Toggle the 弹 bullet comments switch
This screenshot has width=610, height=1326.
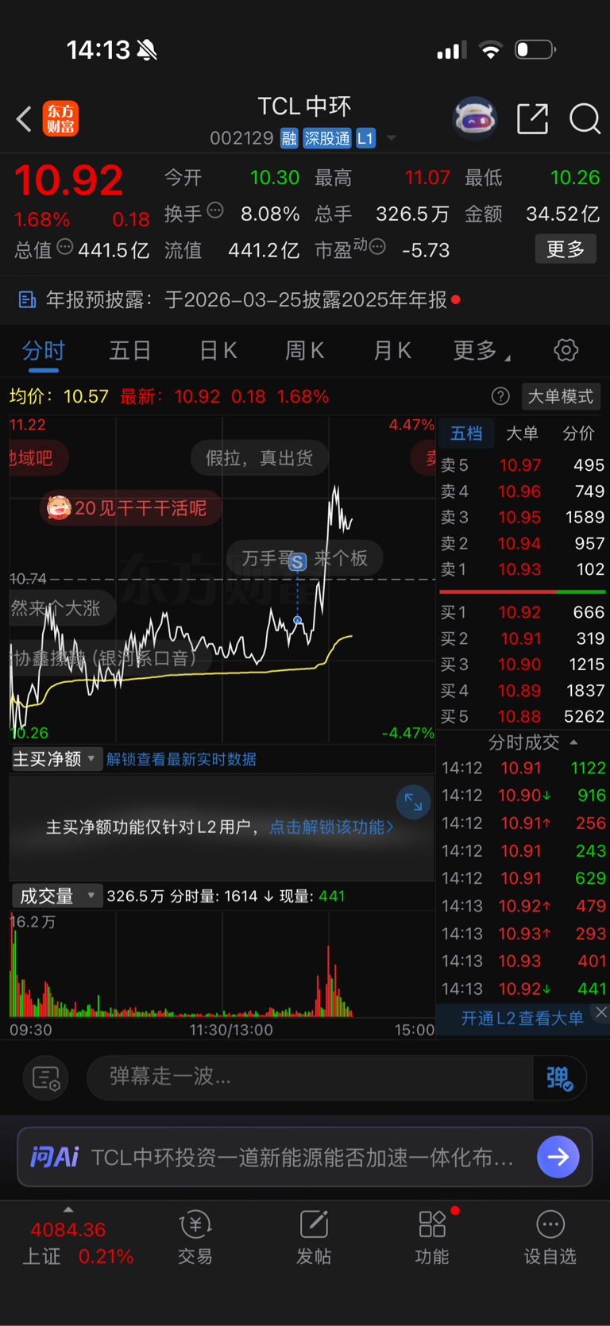[x=560, y=1077]
